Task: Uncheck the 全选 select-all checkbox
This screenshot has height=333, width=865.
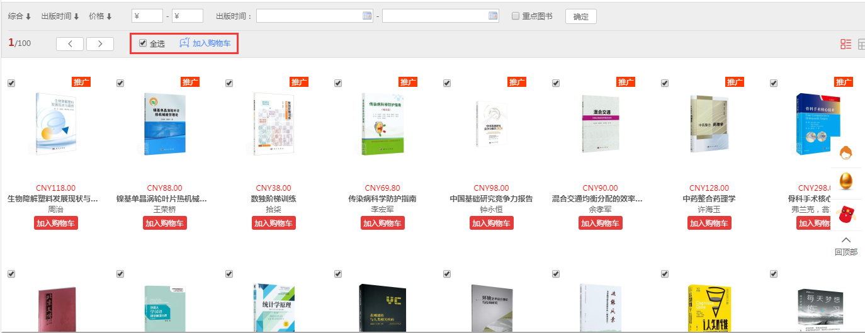Action: point(143,43)
